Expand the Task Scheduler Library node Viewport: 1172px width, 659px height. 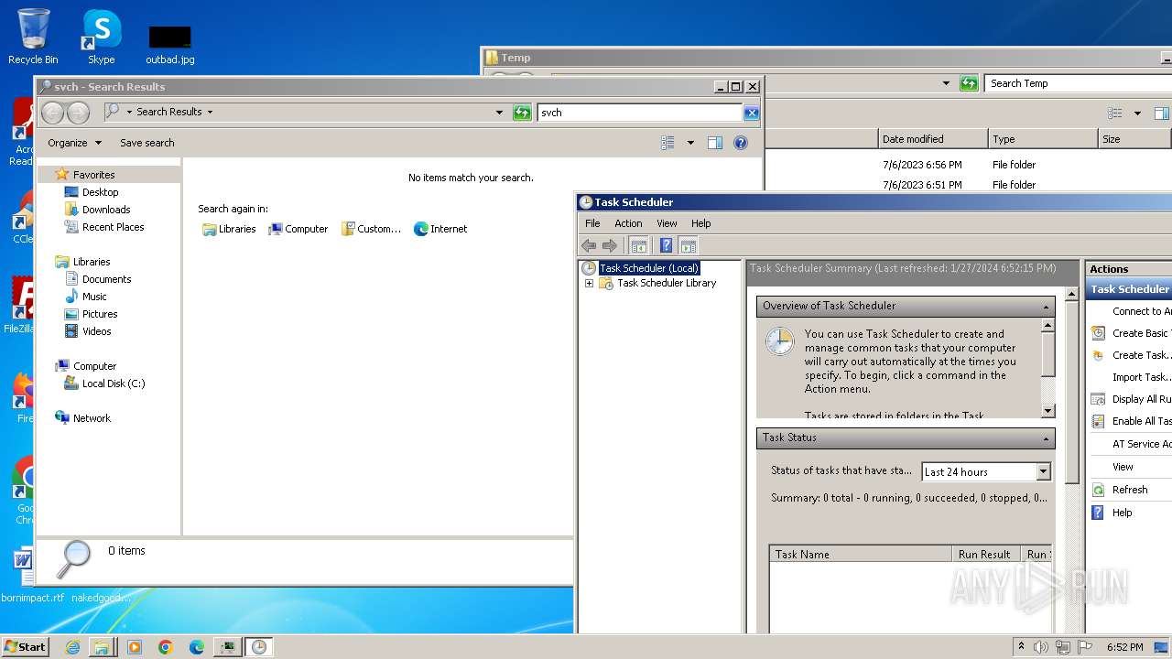click(589, 284)
